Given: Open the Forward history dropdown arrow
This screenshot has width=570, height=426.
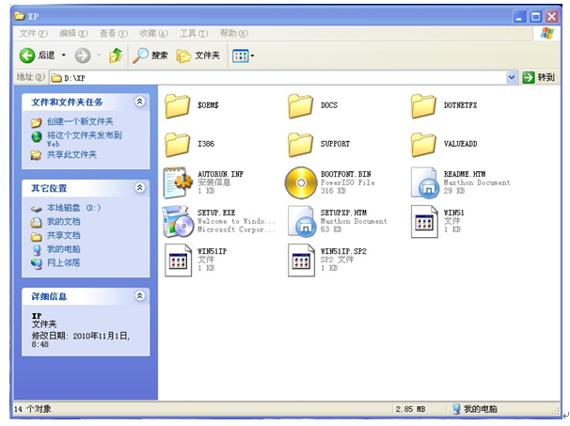Looking at the screenshot, I should 99,55.
